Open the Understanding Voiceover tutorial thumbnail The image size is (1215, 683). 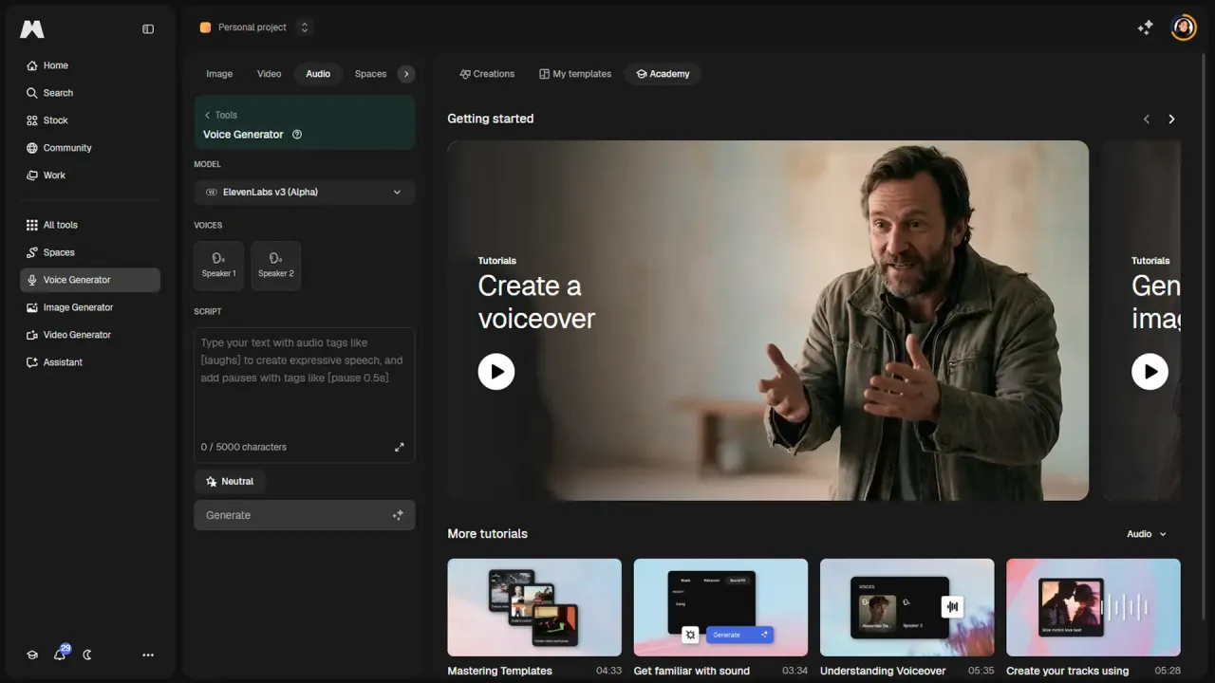click(907, 607)
